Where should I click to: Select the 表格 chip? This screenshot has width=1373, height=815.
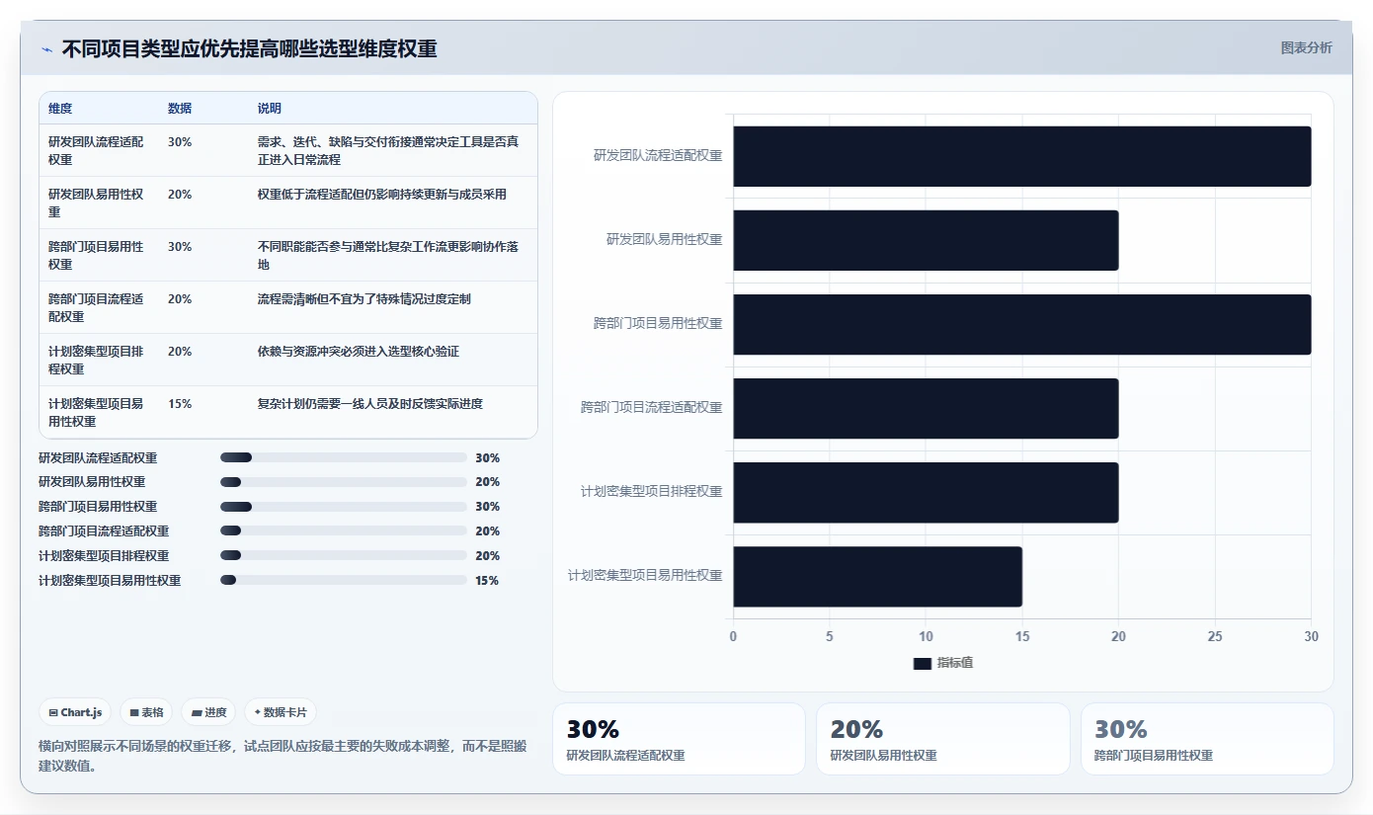pyautogui.click(x=146, y=712)
